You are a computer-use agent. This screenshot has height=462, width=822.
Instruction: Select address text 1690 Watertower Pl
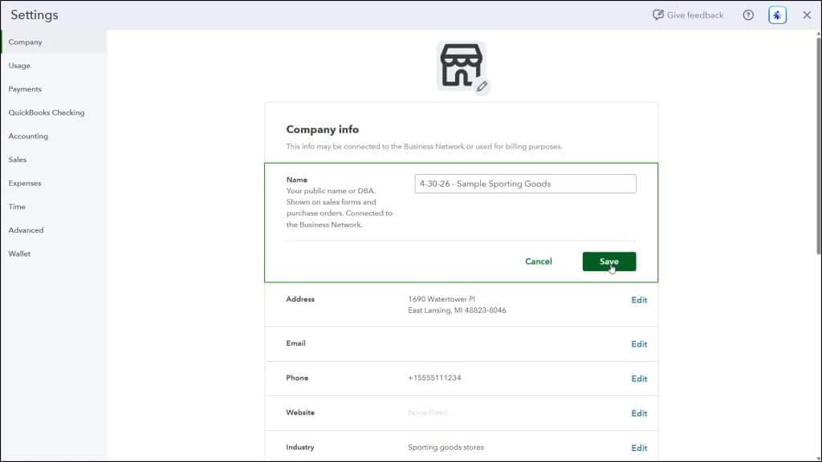[442, 299]
